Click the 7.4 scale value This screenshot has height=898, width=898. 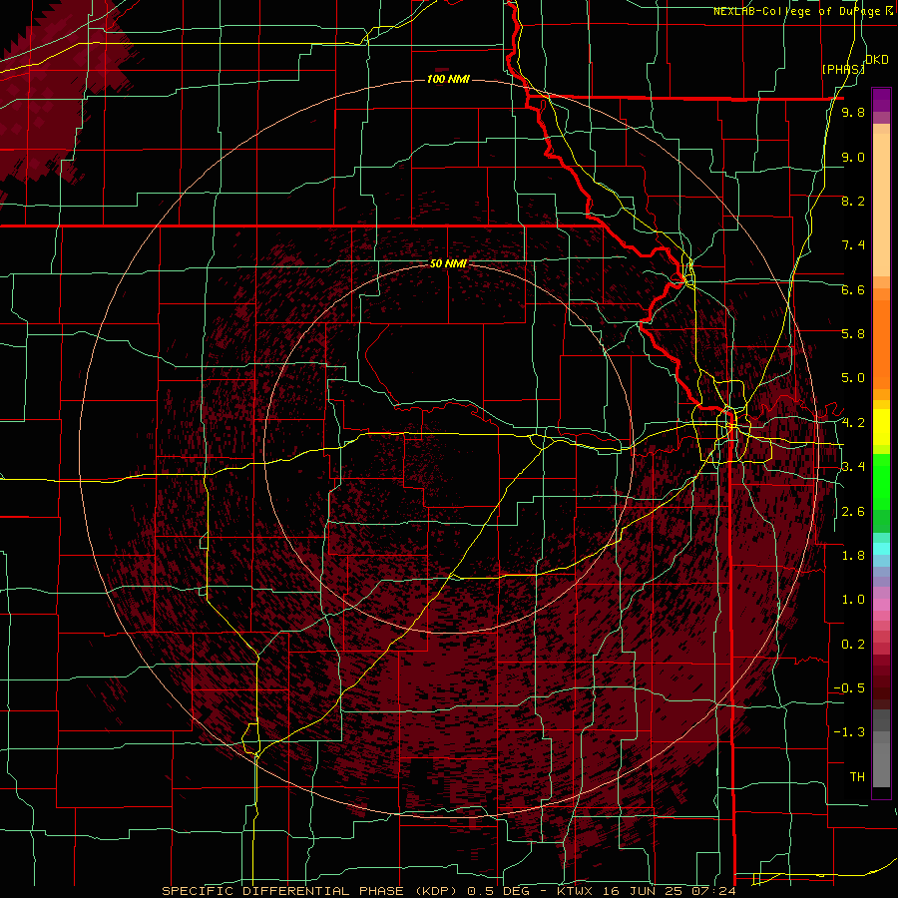[853, 245]
